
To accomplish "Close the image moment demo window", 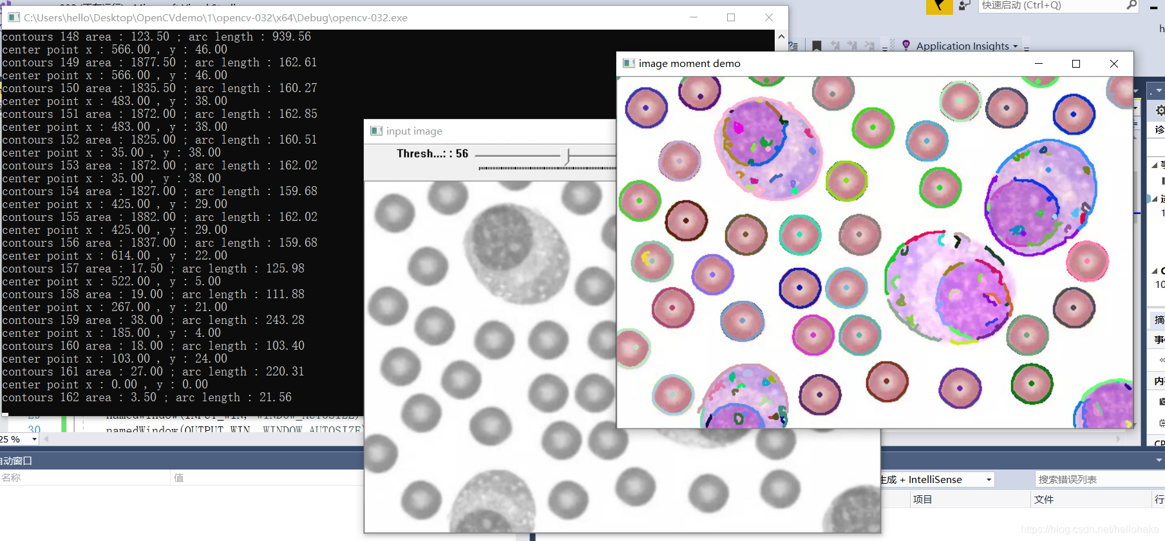I will pyautogui.click(x=1114, y=63).
